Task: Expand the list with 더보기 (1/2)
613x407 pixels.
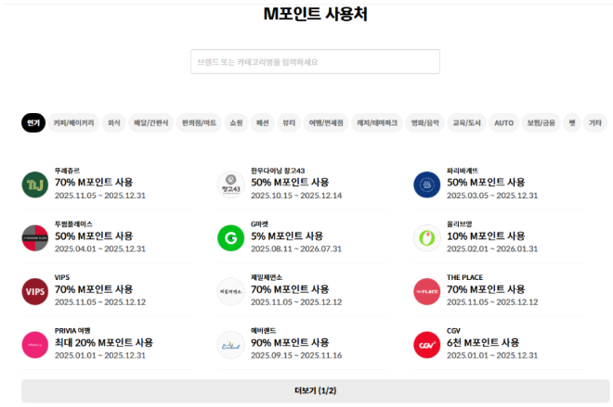Action: 315,391
